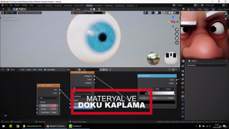This screenshot has width=229, height=129.
Task: Toggle the Use Nodes checkbox
Action: pyautogui.click(x=45, y=70)
